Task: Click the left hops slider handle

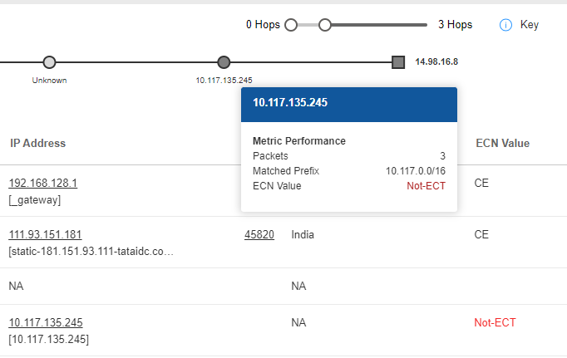Action: 291,25
